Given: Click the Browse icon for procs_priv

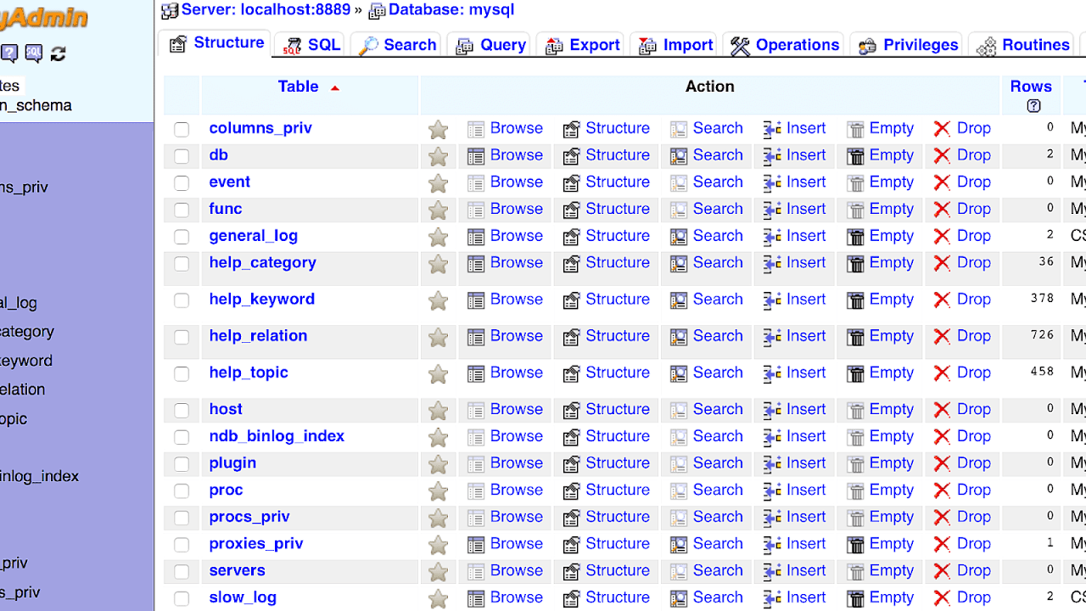Looking at the screenshot, I should (476, 518).
